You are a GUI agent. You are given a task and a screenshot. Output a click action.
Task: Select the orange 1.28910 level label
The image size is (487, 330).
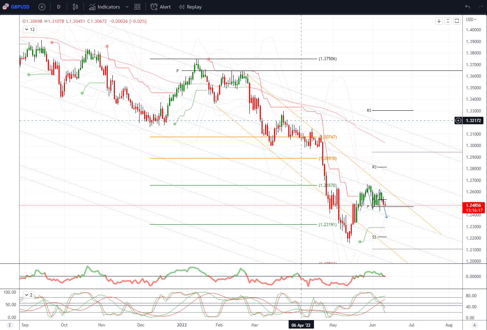point(328,158)
